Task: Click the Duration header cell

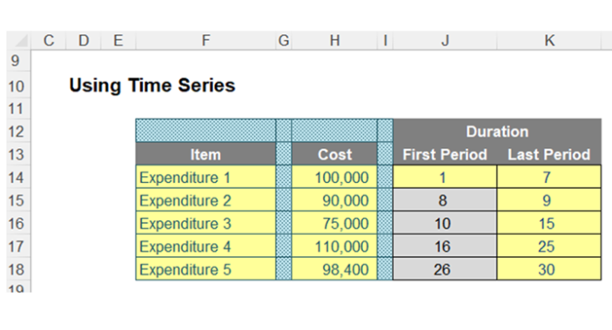Action: (497, 131)
